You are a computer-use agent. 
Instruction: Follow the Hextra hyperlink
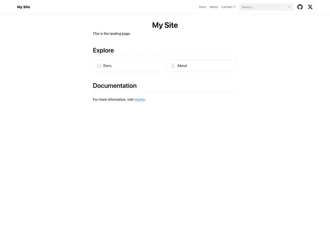click(x=140, y=99)
